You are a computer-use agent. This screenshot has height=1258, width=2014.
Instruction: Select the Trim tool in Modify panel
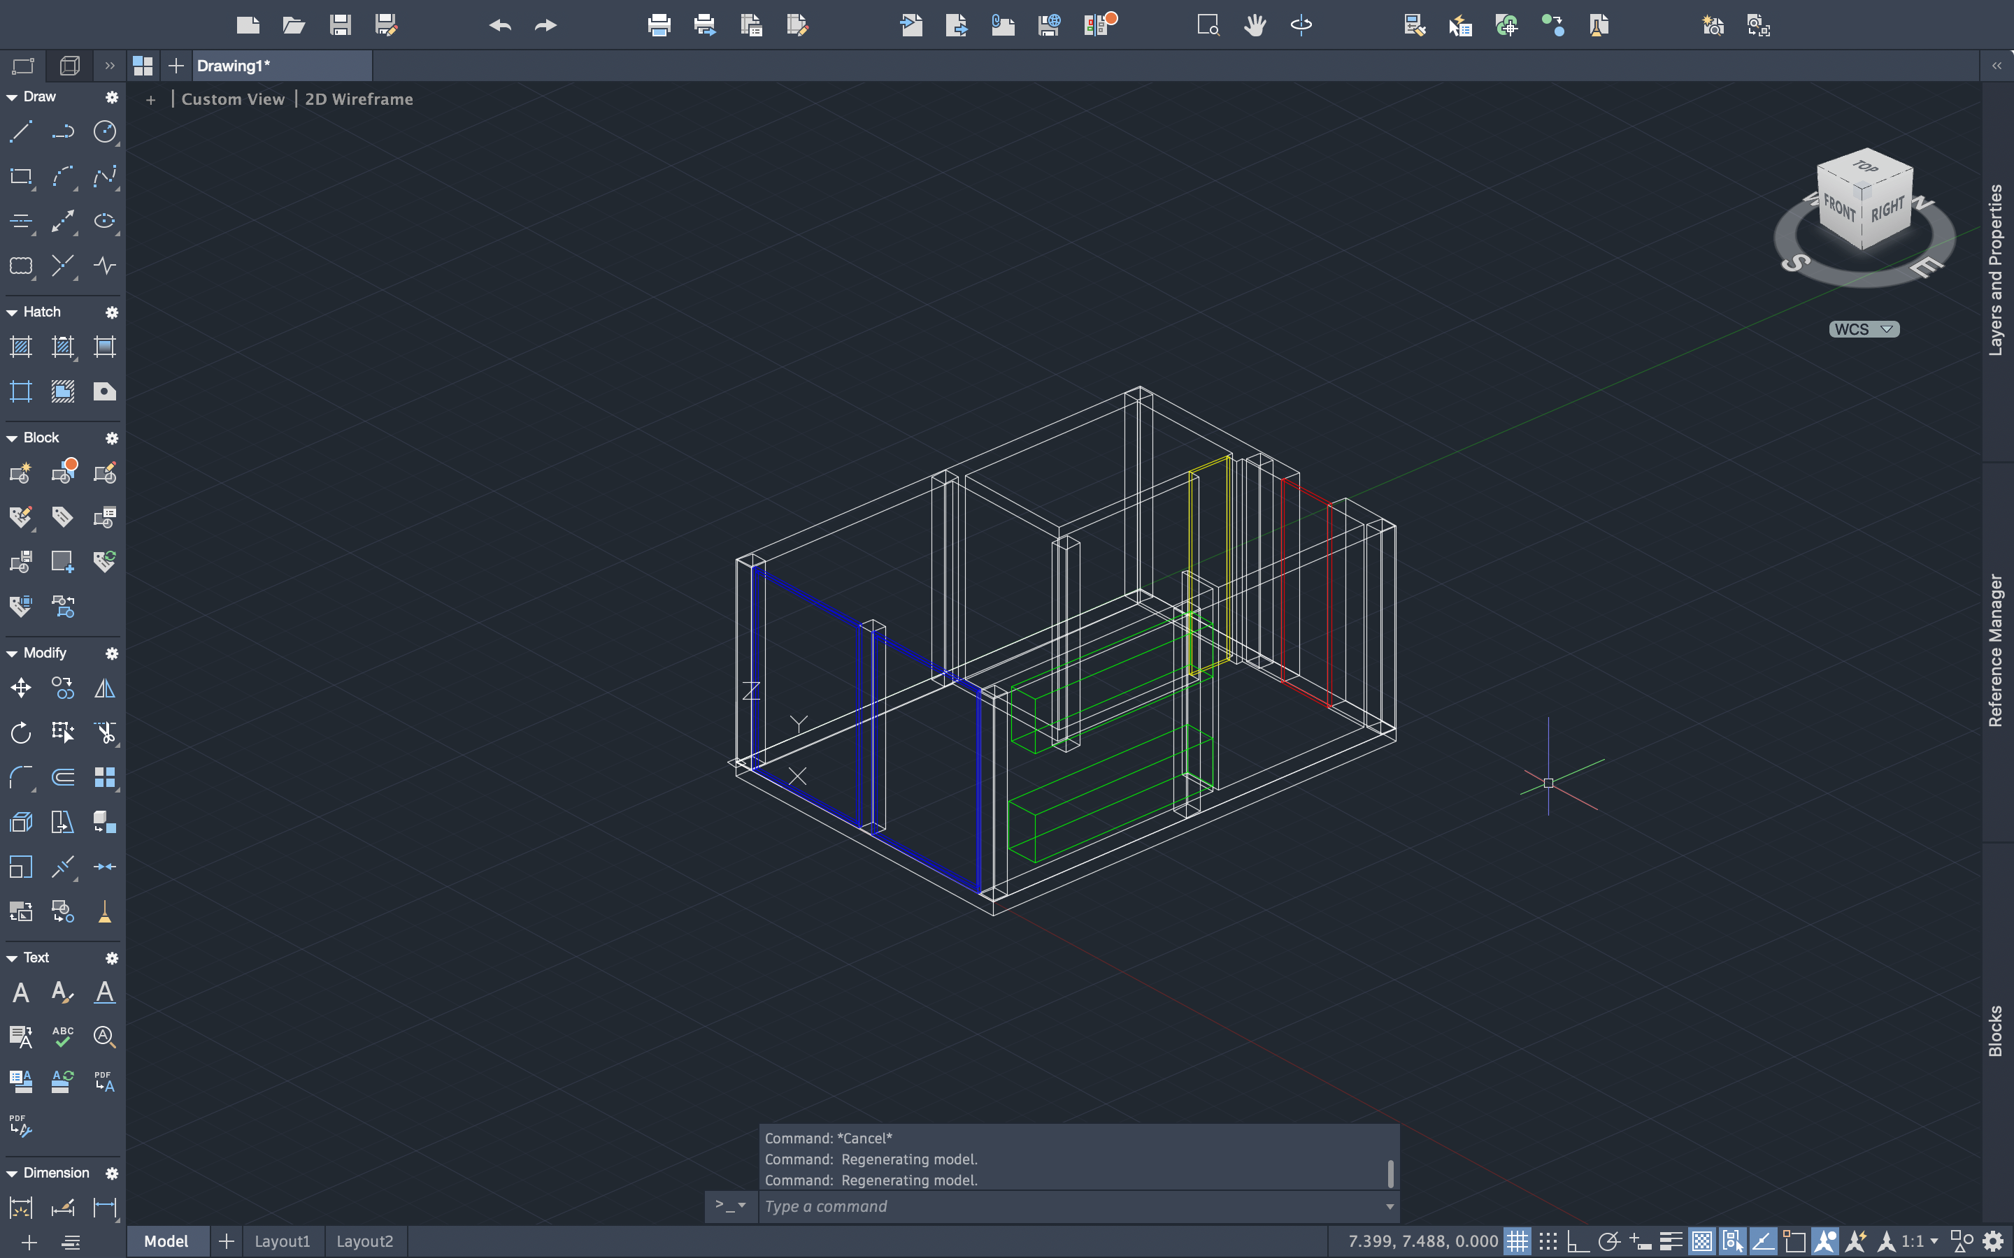[x=105, y=732]
